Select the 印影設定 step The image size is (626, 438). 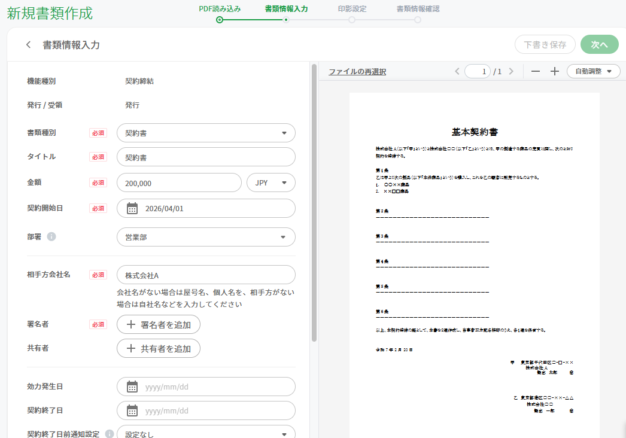pyautogui.click(x=352, y=13)
